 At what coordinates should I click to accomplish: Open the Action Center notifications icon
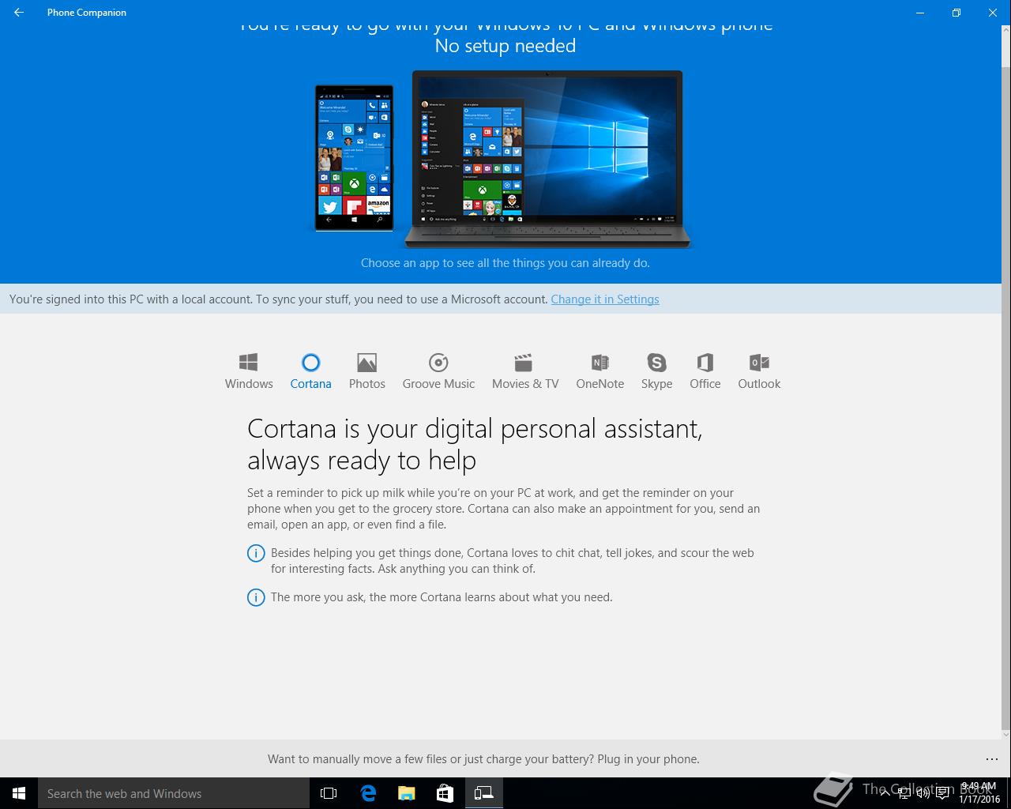pyautogui.click(x=942, y=793)
